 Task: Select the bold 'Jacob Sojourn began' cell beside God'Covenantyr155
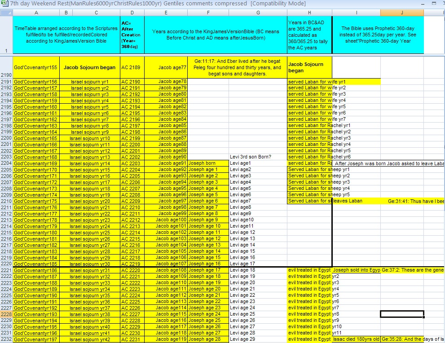90,67
